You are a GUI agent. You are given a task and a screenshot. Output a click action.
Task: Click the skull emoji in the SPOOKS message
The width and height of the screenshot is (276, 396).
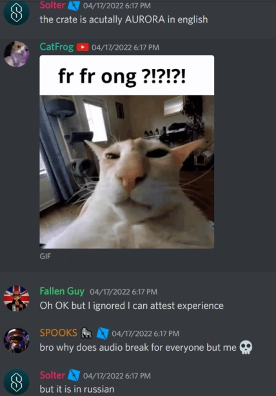coord(246,348)
